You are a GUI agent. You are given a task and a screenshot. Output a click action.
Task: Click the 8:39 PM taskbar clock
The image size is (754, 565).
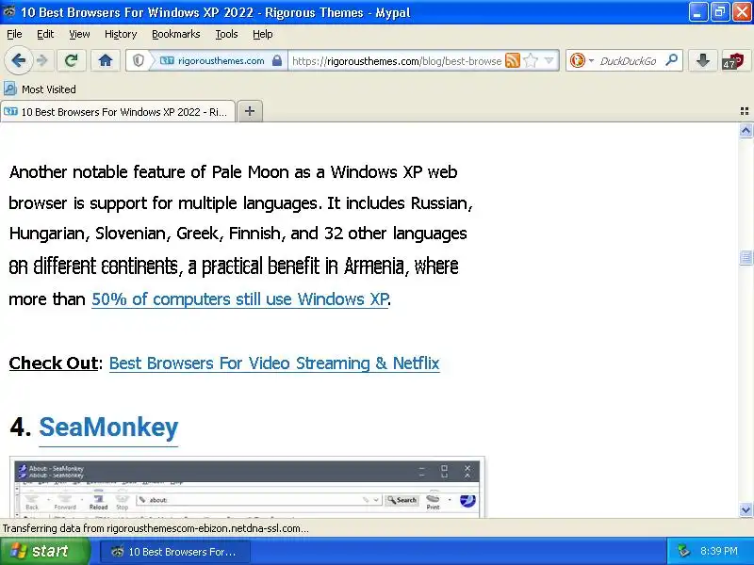[x=719, y=551]
